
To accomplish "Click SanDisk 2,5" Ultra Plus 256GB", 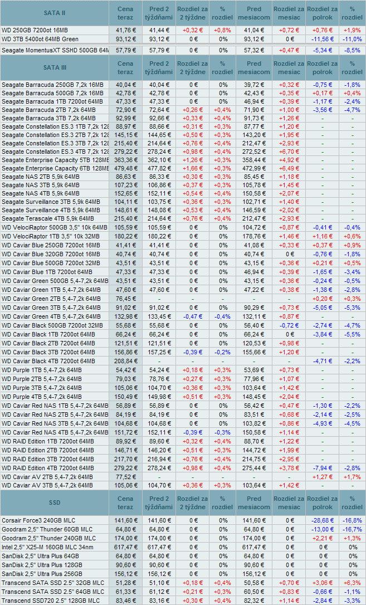I will 42,574.
